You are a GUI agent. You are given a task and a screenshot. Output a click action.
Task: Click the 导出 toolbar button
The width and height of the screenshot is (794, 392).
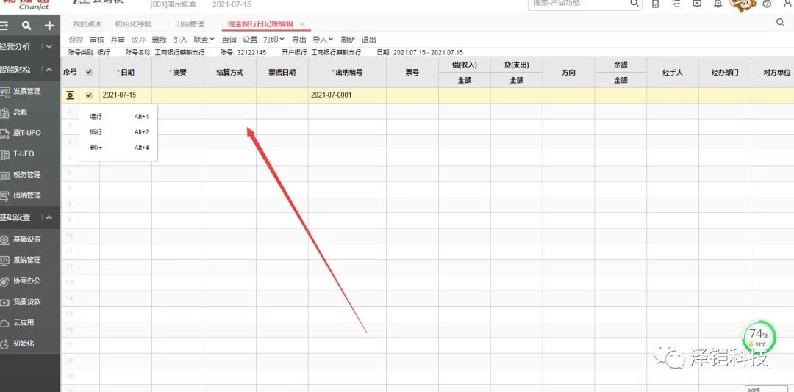[x=298, y=40]
